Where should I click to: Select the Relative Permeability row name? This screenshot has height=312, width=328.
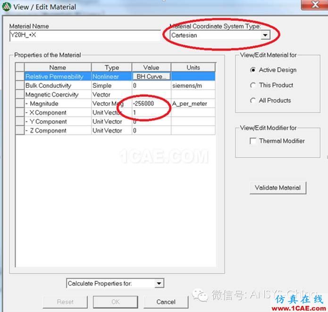click(58, 76)
